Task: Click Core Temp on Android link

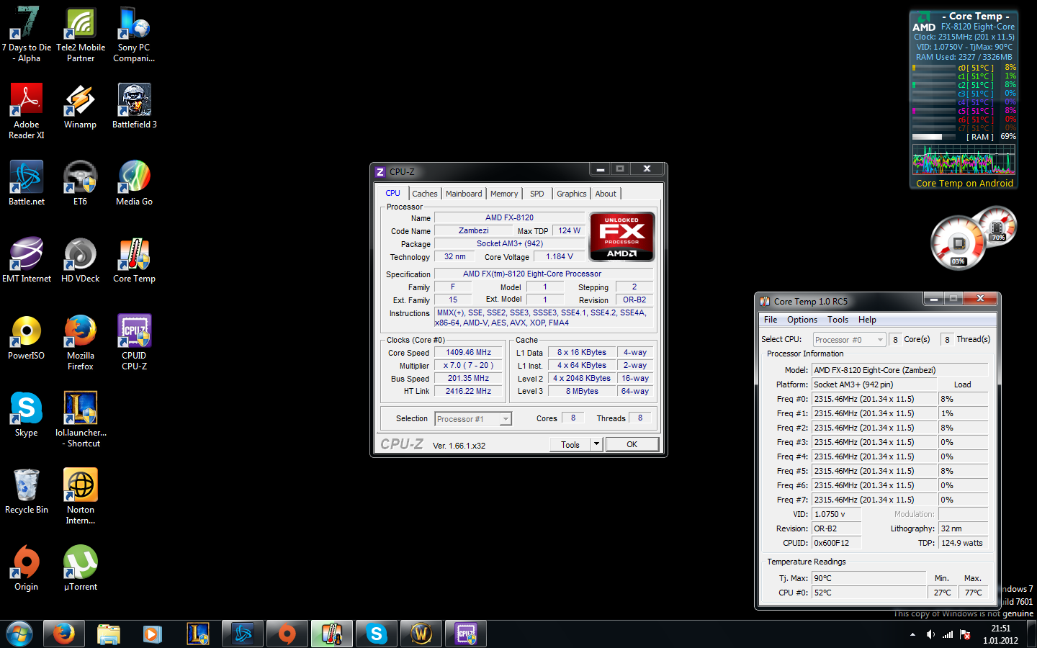Action: [964, 183]
